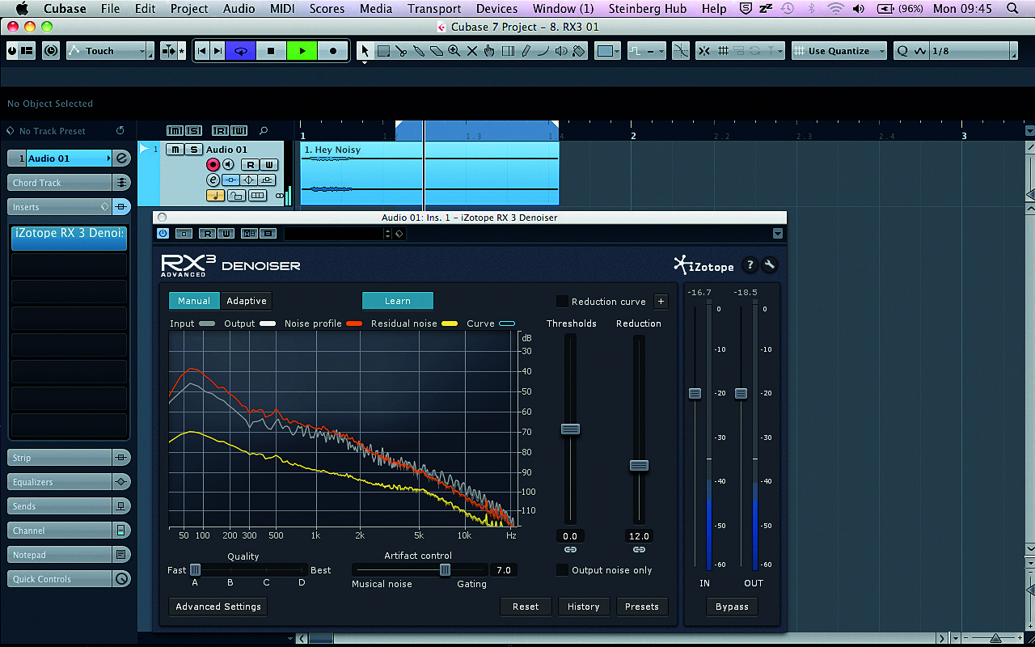
Task: Open the Edit Channel Settings 'e' button
Action: 213,180
